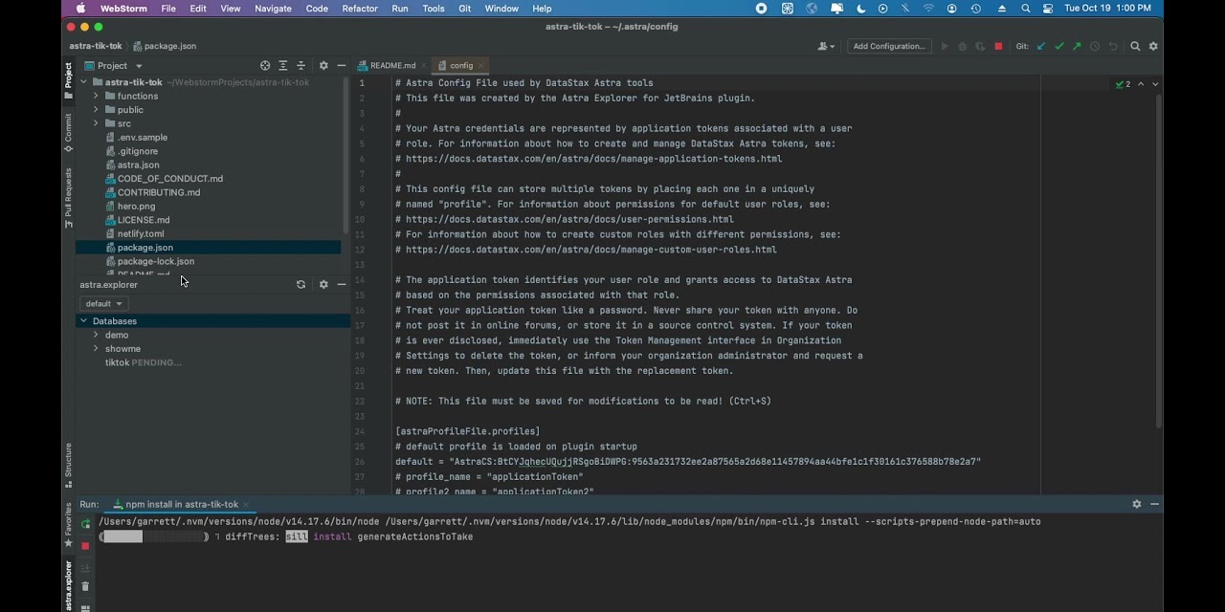Click Project tree vertical scrollbar
Image resolution: width=1225 pixels, height=612 pixels.
pos(345,153)
